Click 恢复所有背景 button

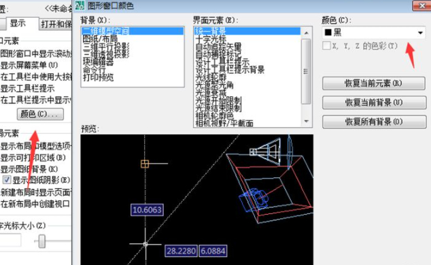click(x=374, y=122)
